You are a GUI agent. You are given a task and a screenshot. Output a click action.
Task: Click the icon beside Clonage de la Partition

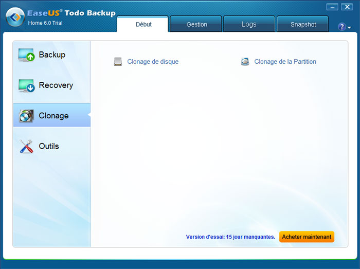(245, 62)
